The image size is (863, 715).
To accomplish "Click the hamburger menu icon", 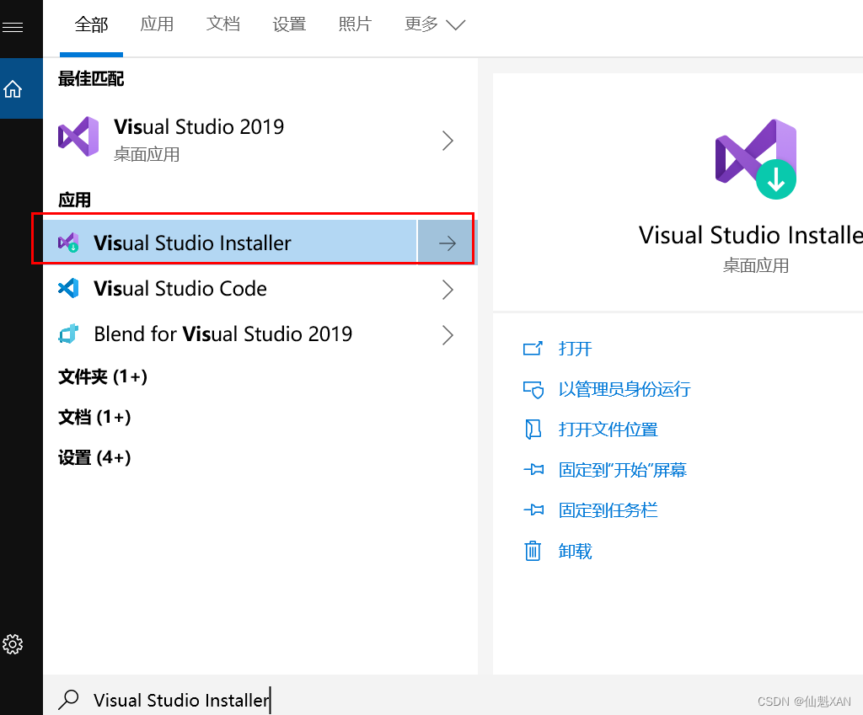I will point(13,27).
